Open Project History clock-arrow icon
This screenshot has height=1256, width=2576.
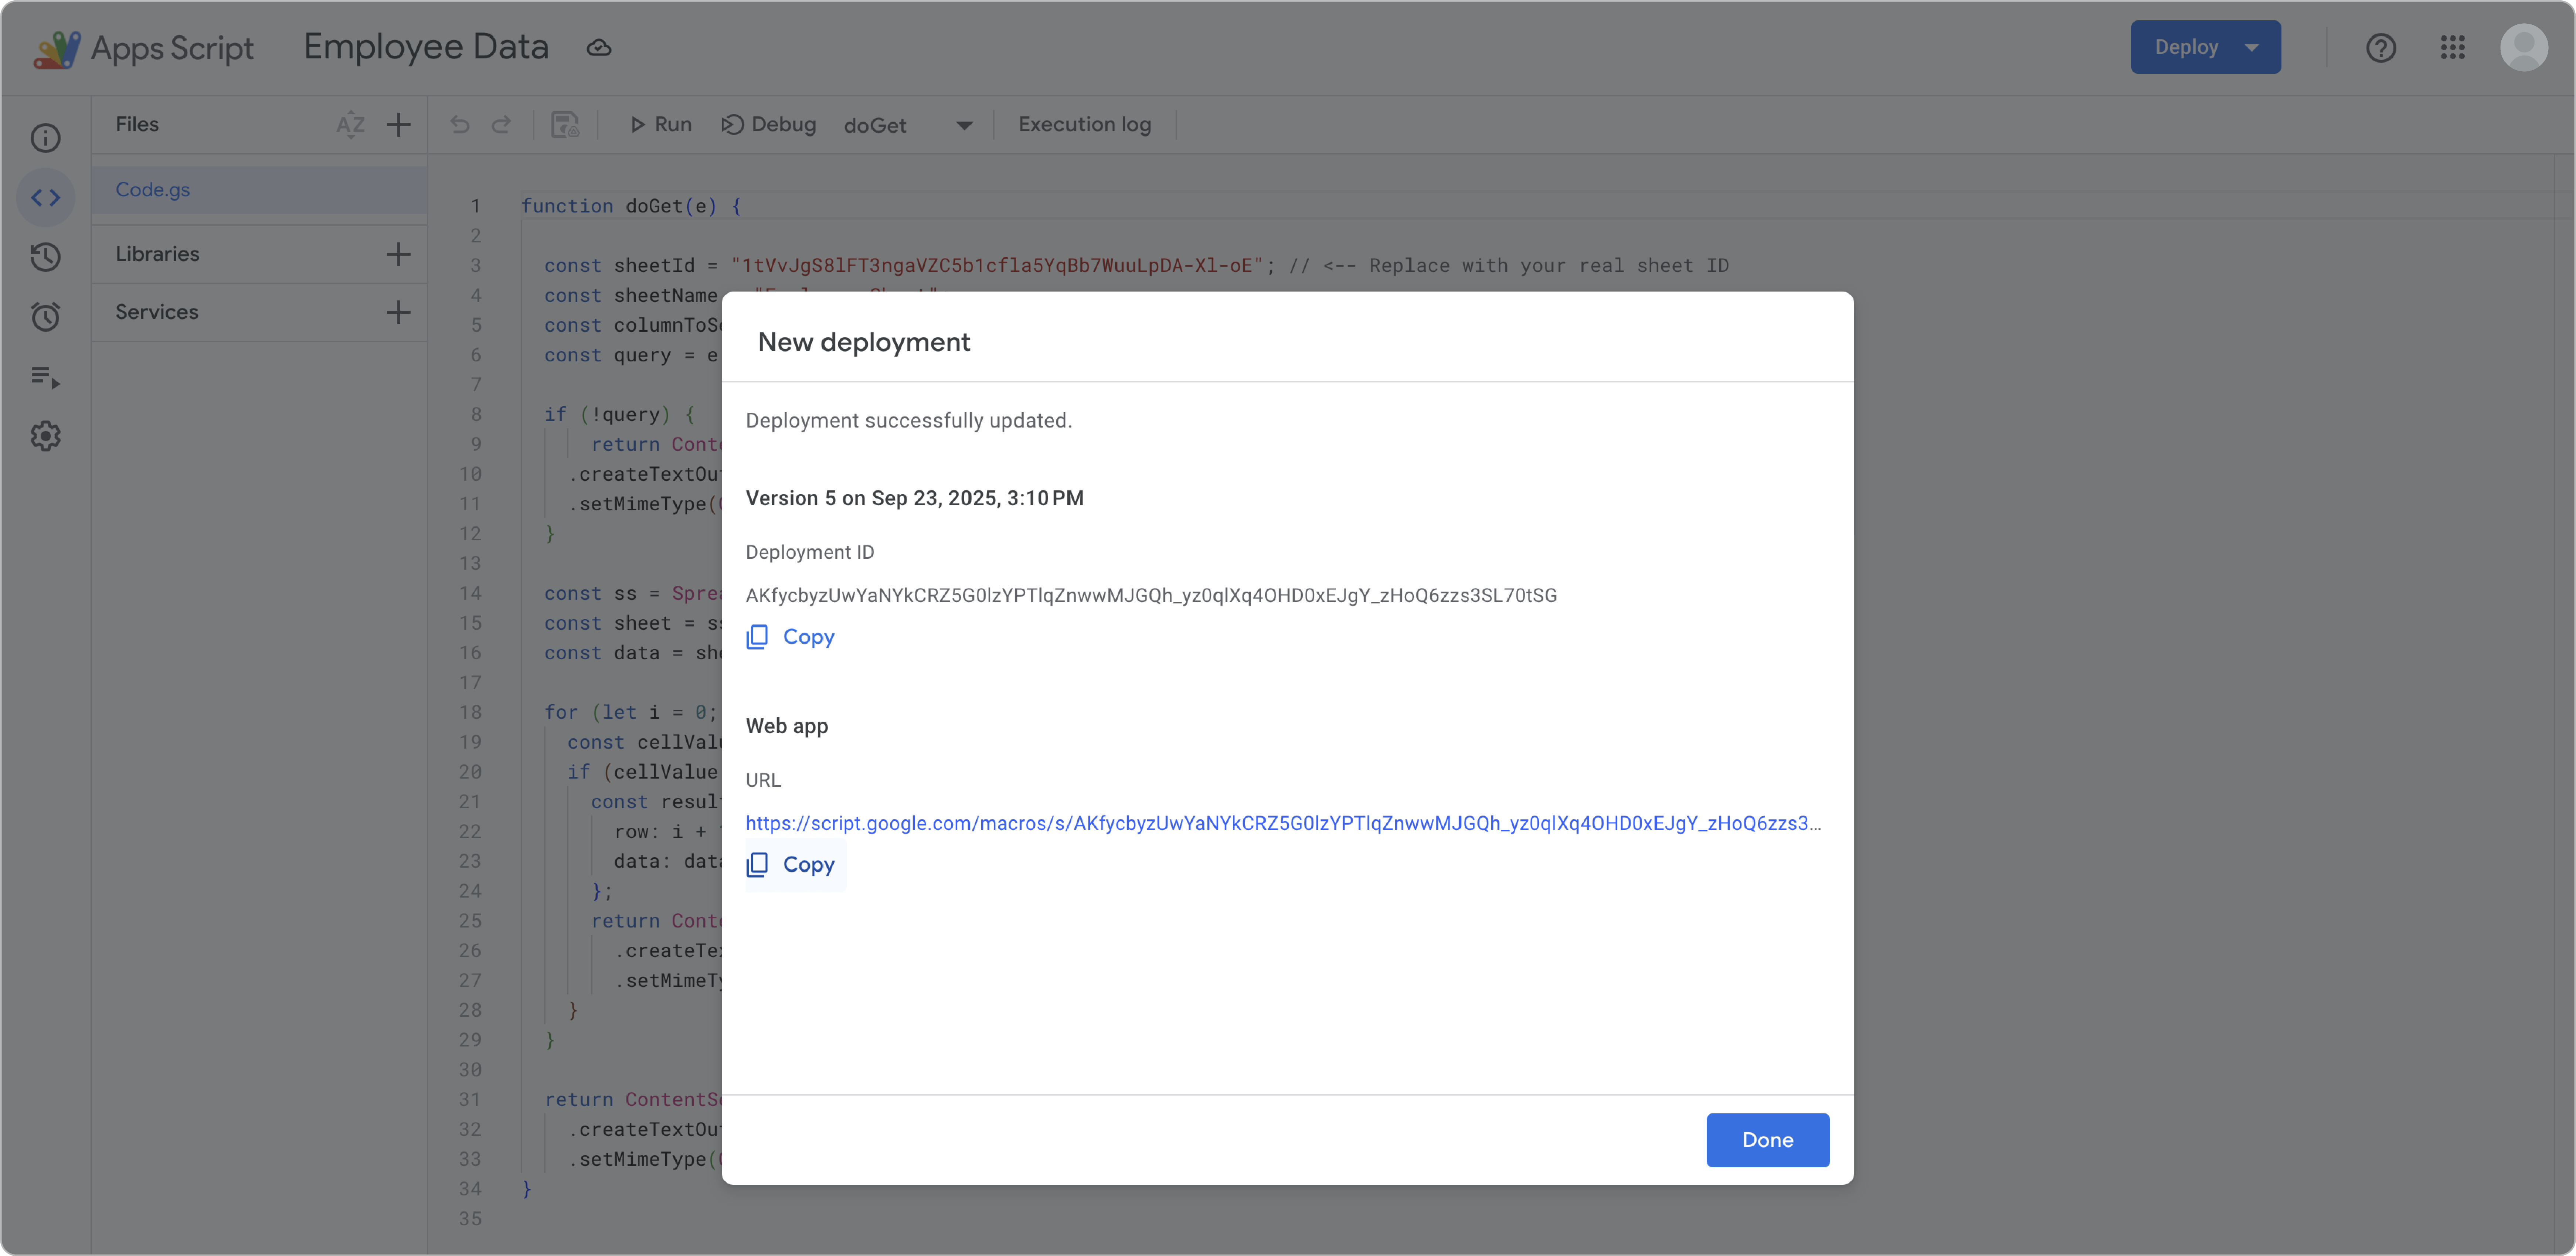pyautogui.click(x=45, y=257)
